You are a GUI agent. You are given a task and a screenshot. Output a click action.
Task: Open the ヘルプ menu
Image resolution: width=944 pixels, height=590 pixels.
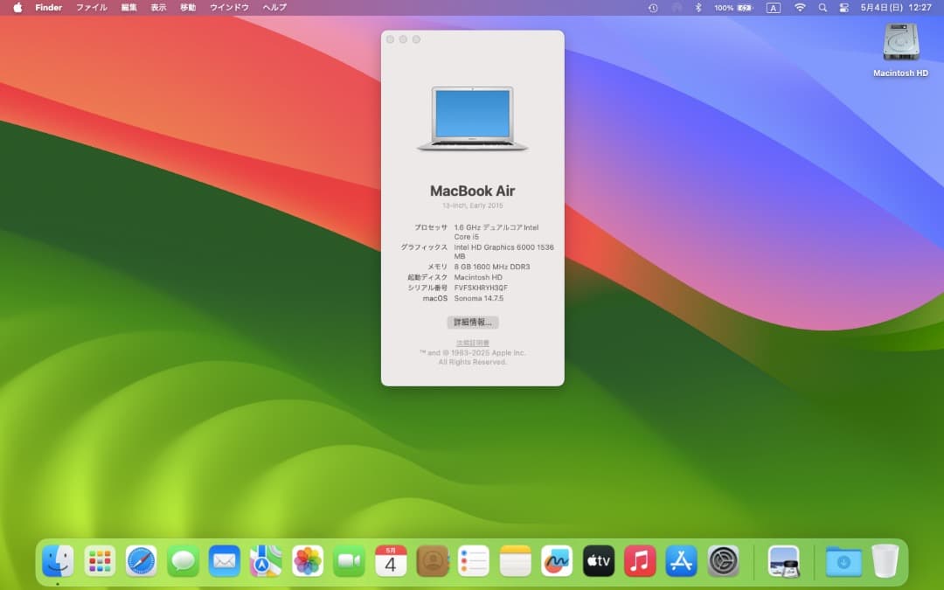tap(274, 7)
